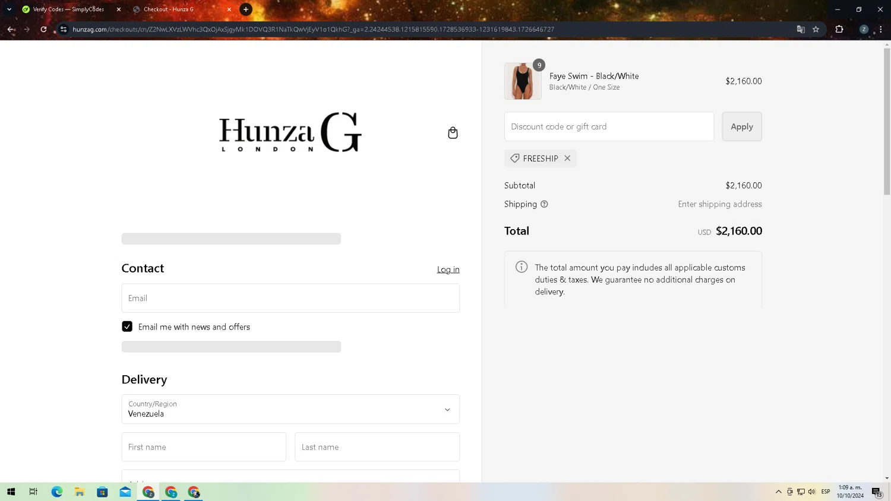Click the ESP language indicator

tap(826, 492)
